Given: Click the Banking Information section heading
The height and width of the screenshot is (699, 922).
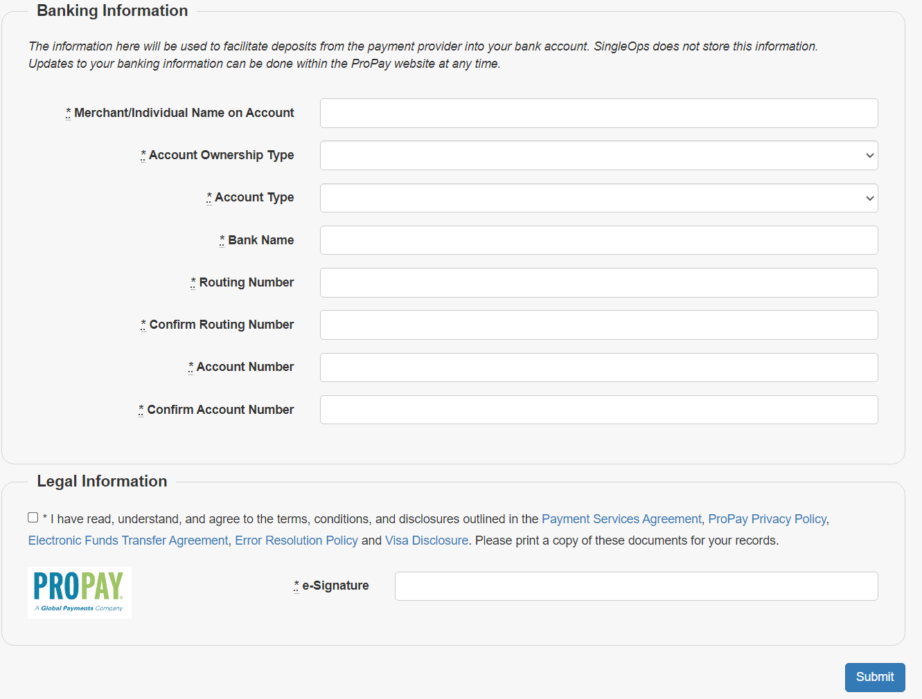Looking at the screenshot, I should 112,10.
